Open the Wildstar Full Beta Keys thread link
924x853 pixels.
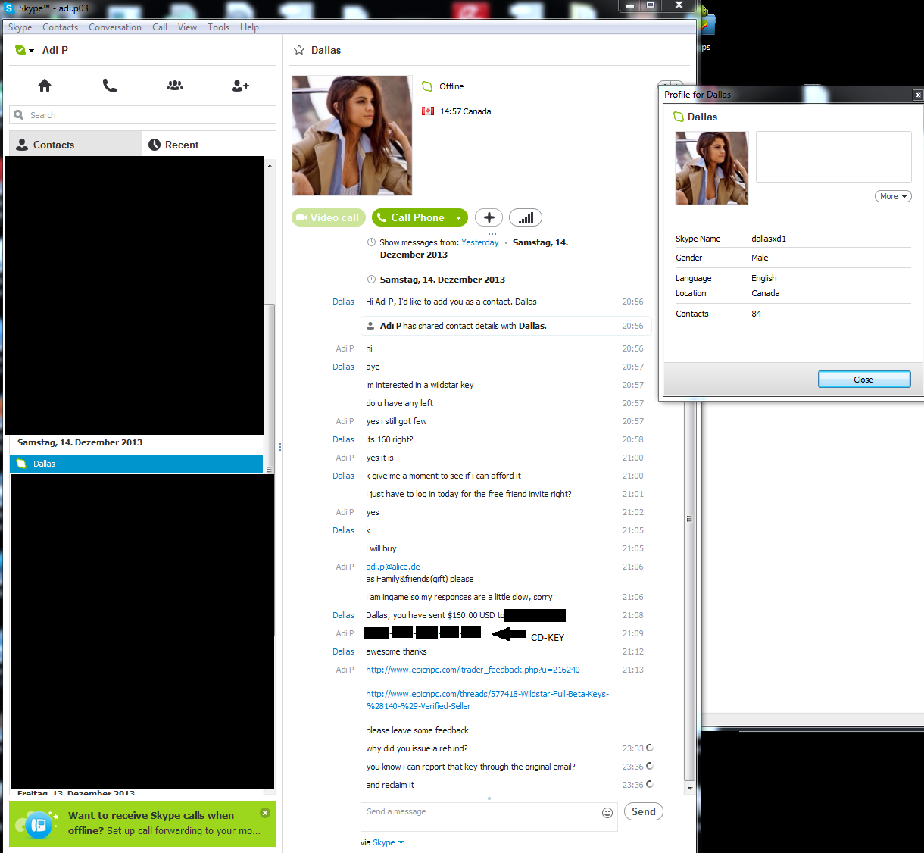tap(487, 700)
